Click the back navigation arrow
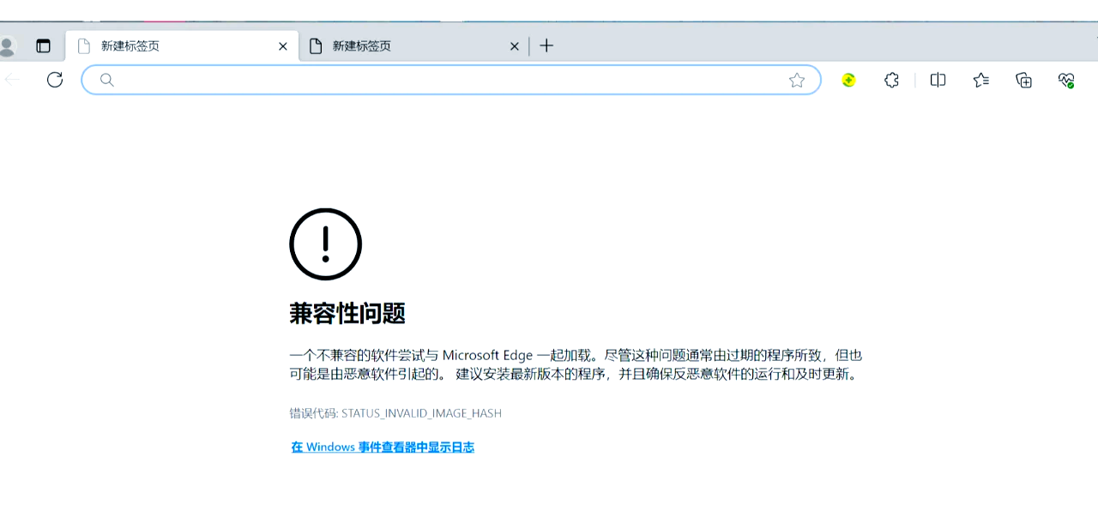This screenshot has height=523, width=1098. click(x=13, y=80)
